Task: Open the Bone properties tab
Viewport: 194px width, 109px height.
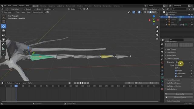Action: (x=162, y=81)
